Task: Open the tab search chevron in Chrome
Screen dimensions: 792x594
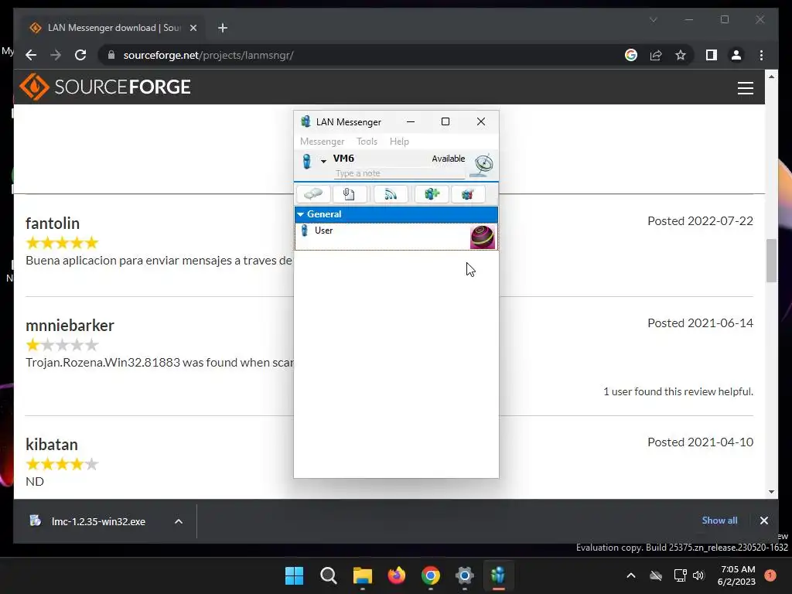Action: coord(653,19)
